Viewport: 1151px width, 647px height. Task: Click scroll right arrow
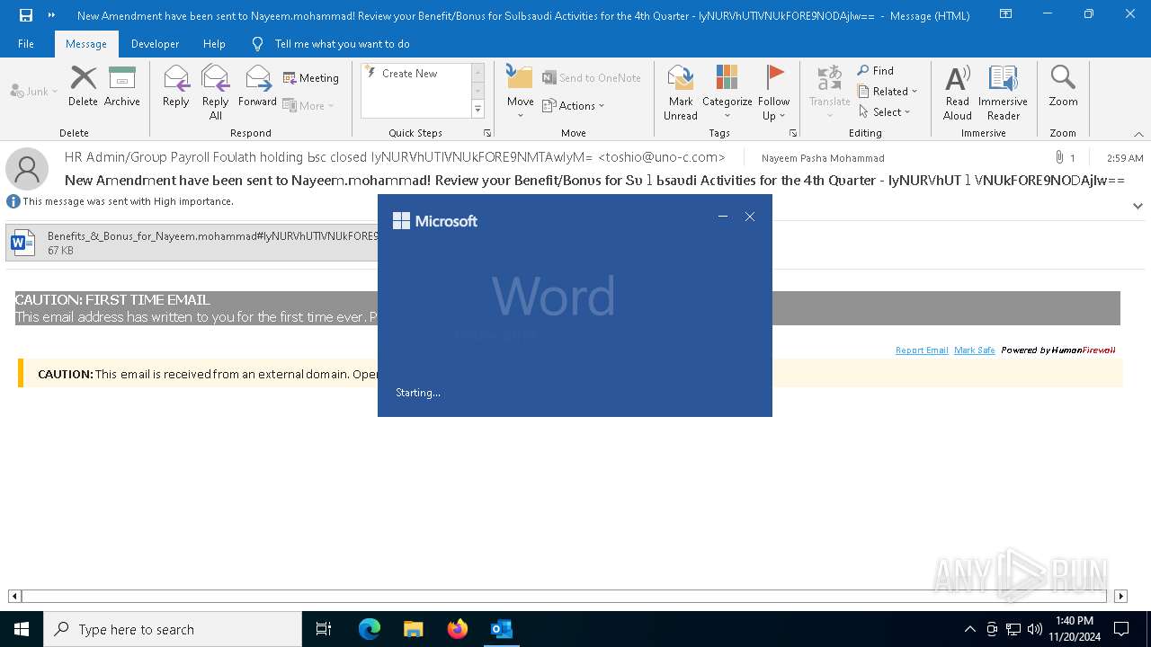click(x=1120, y=596)
